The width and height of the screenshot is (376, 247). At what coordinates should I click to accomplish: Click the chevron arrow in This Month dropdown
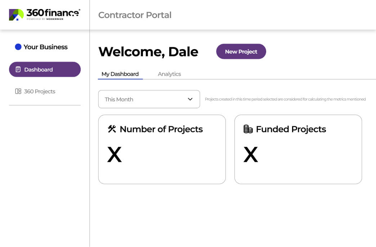(x=190, y=99)
